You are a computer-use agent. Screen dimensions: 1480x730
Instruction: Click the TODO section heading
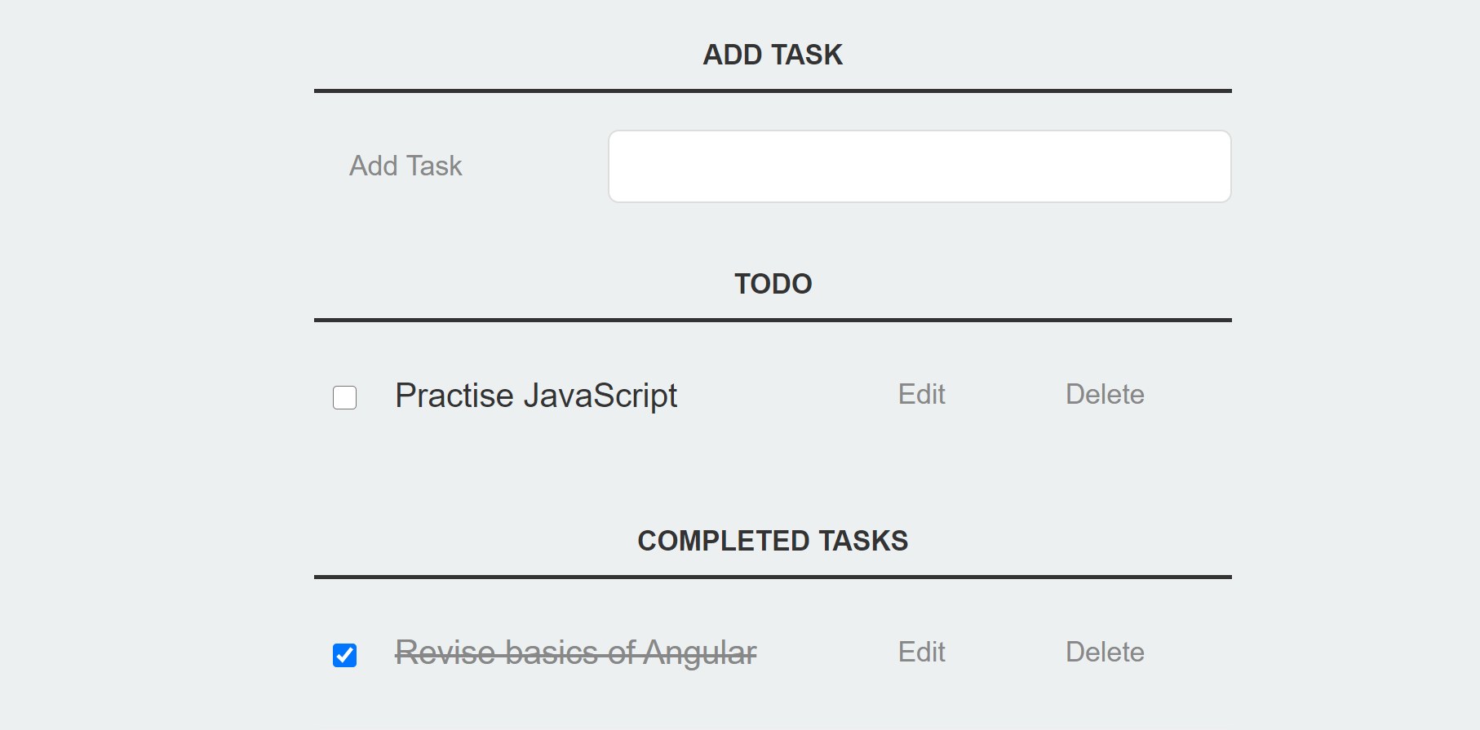773,284
